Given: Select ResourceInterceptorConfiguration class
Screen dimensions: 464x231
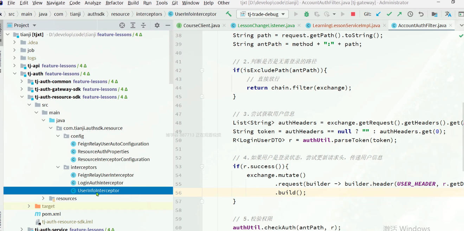Looking at the screenshot, I should 114,159.
